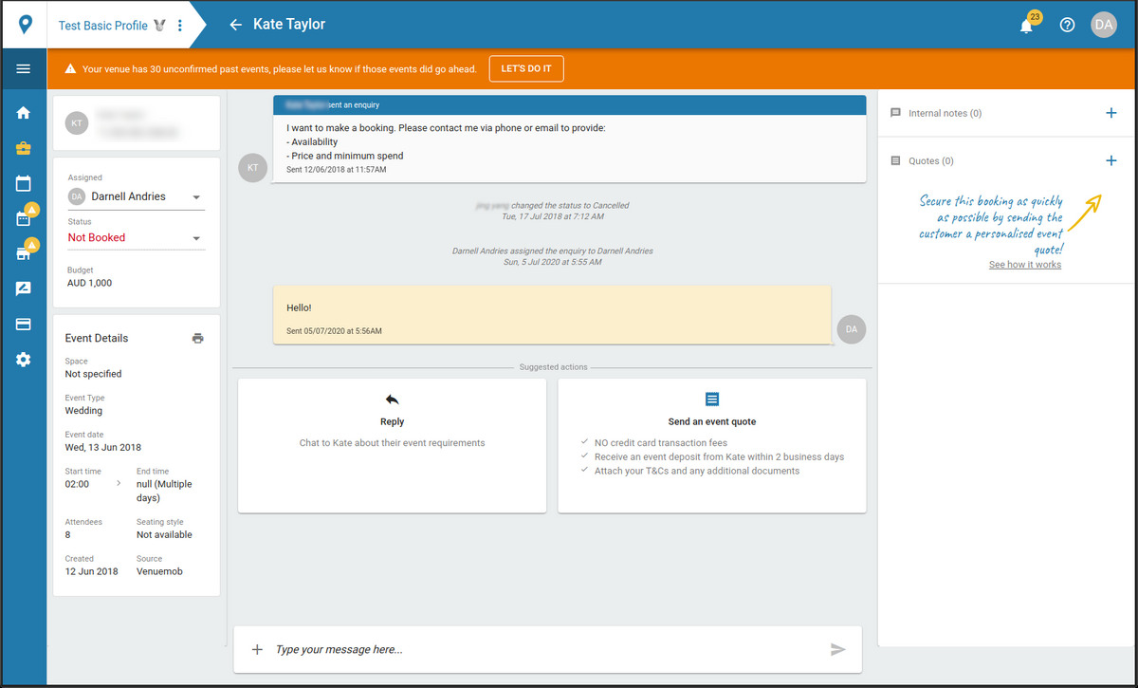Open the help question mark icon
The image size is (1138, 688).
point(1067,26)
